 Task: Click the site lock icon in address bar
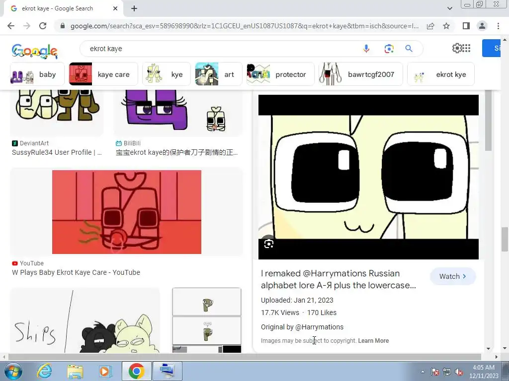click(63, 26)
